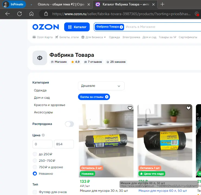Open Дом и сад in top navigation

(x=149, y=37)
